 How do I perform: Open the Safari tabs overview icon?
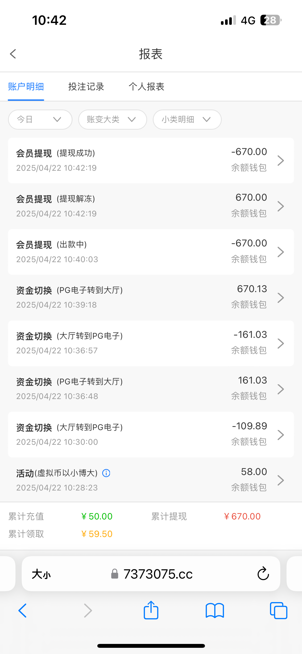click(278, 611)
